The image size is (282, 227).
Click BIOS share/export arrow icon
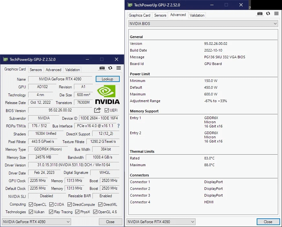pyautogui.click(x=98, y=110)
